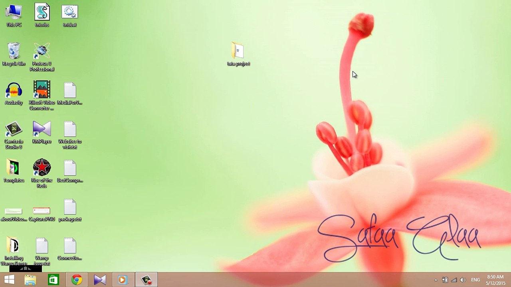Screen dimensions: 511x287
Task: Open the volume speaker tray icon
Action: [463, 280]
